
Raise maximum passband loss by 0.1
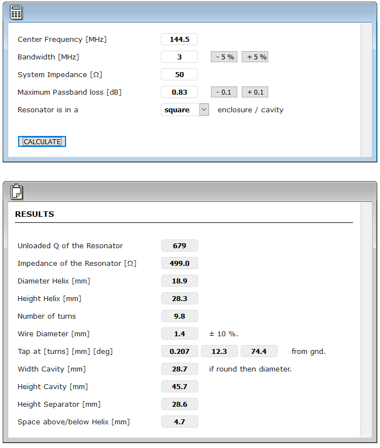tap(255, 92)
